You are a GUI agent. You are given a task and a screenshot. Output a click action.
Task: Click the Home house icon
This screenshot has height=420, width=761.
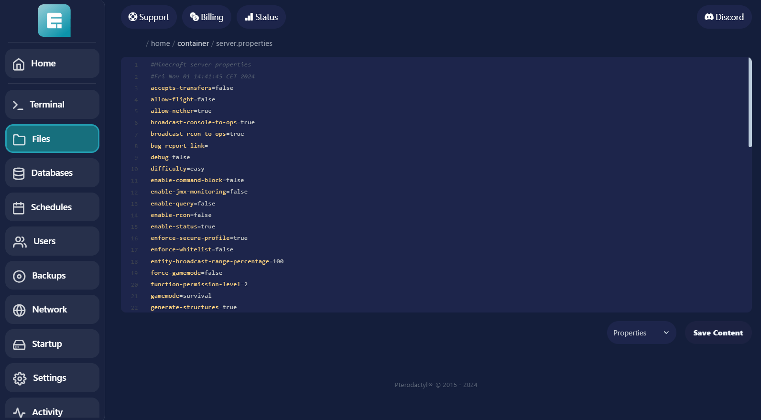[19, 64]
